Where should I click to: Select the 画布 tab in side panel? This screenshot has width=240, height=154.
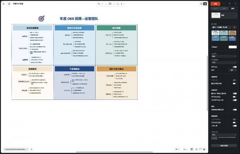tap(233, 9)
